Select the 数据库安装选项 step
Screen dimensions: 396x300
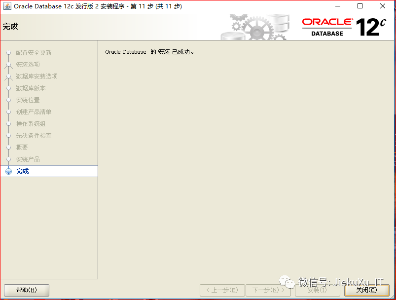coord(36,76)
